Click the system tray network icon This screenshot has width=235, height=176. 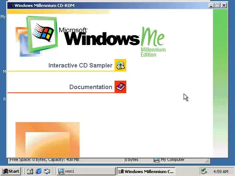pyautogui.click(x=204, y=171)
